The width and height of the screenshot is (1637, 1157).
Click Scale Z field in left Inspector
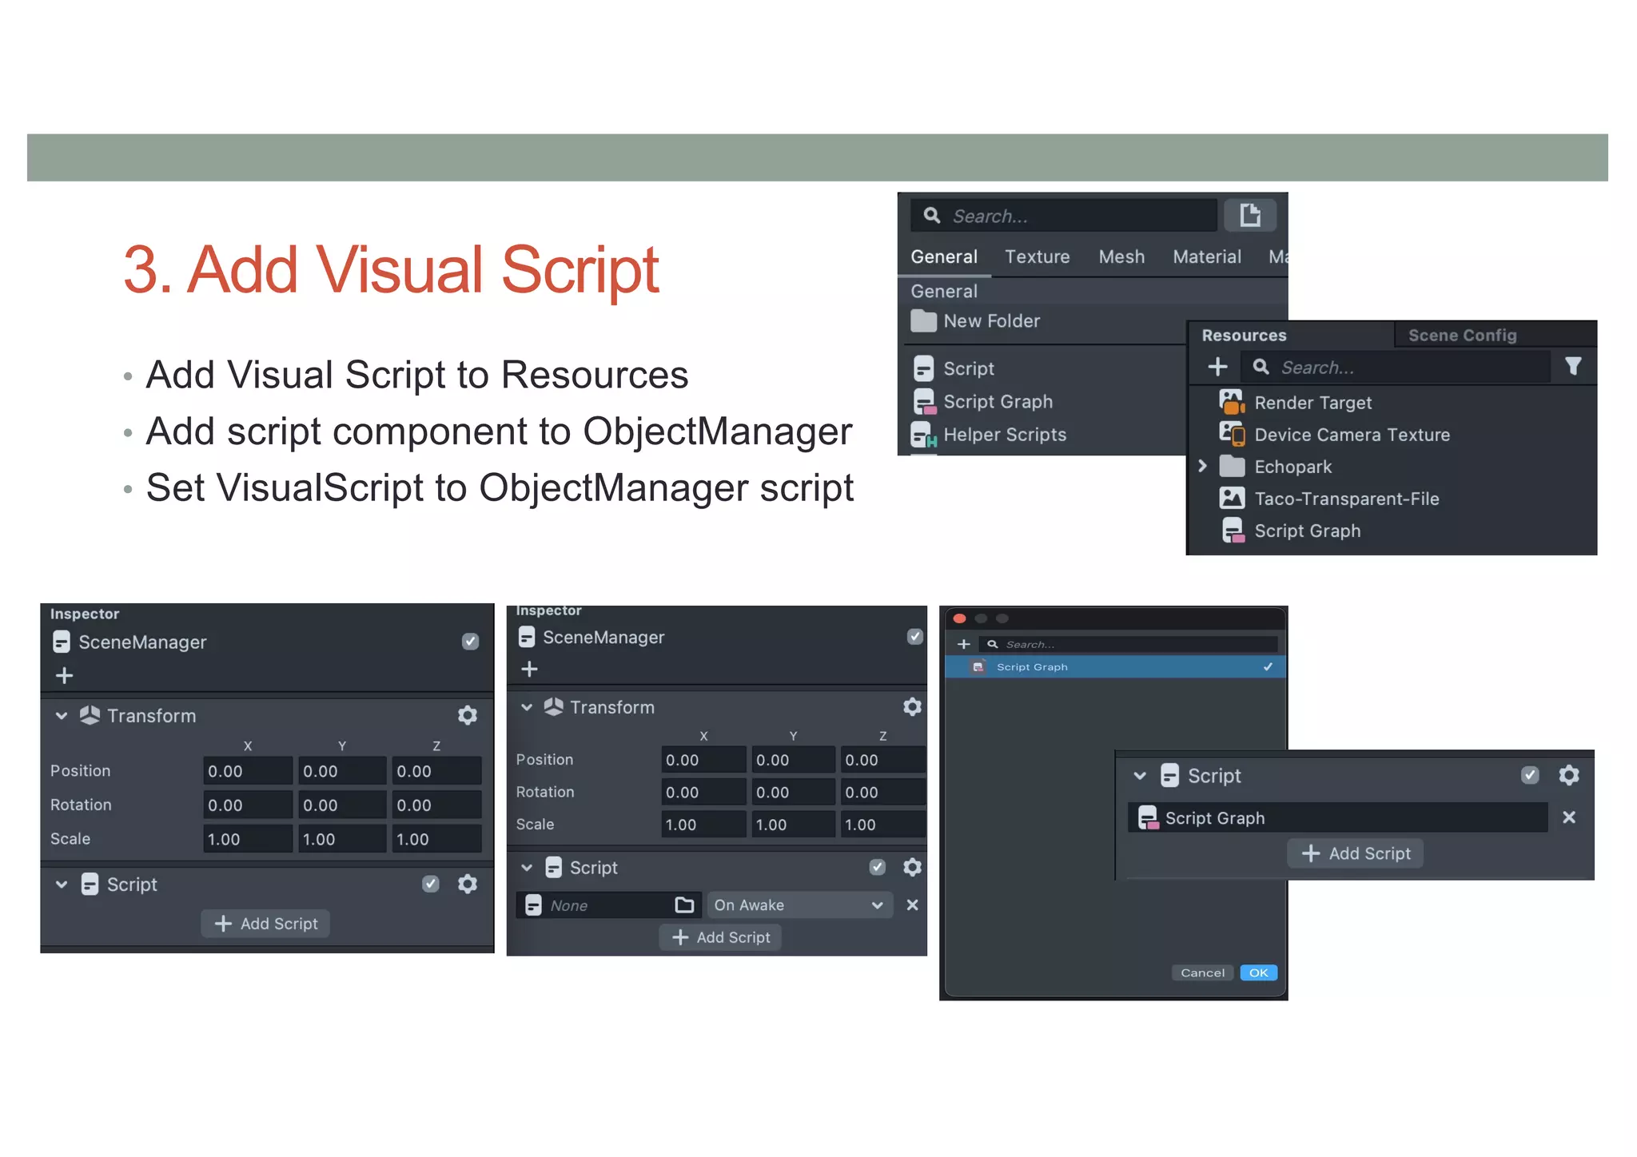click(x=436, y=839)
